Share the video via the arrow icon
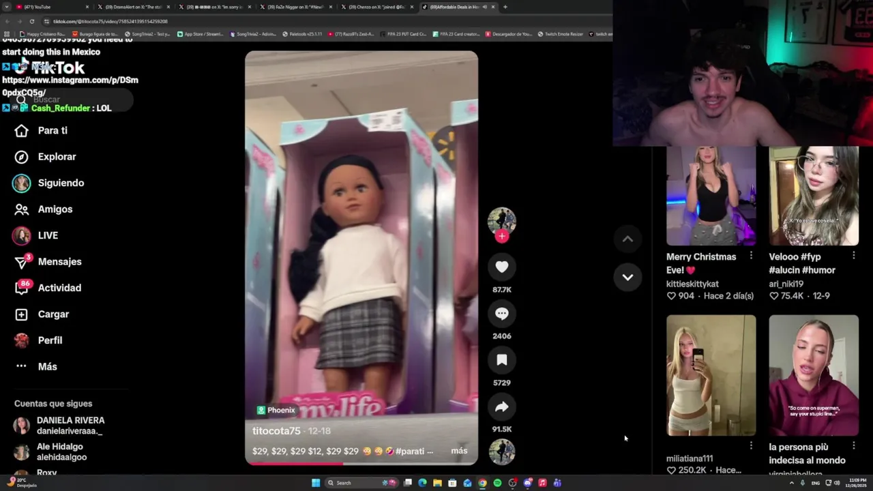Image resolution: width=873 pixels, height=491 pixels. coord(502,407)
